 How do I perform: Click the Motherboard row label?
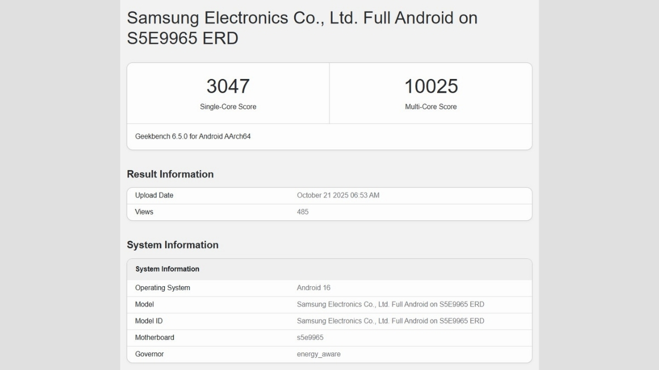155,337
